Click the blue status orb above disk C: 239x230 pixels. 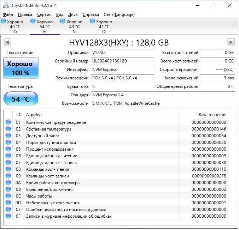tap(3, 21)
